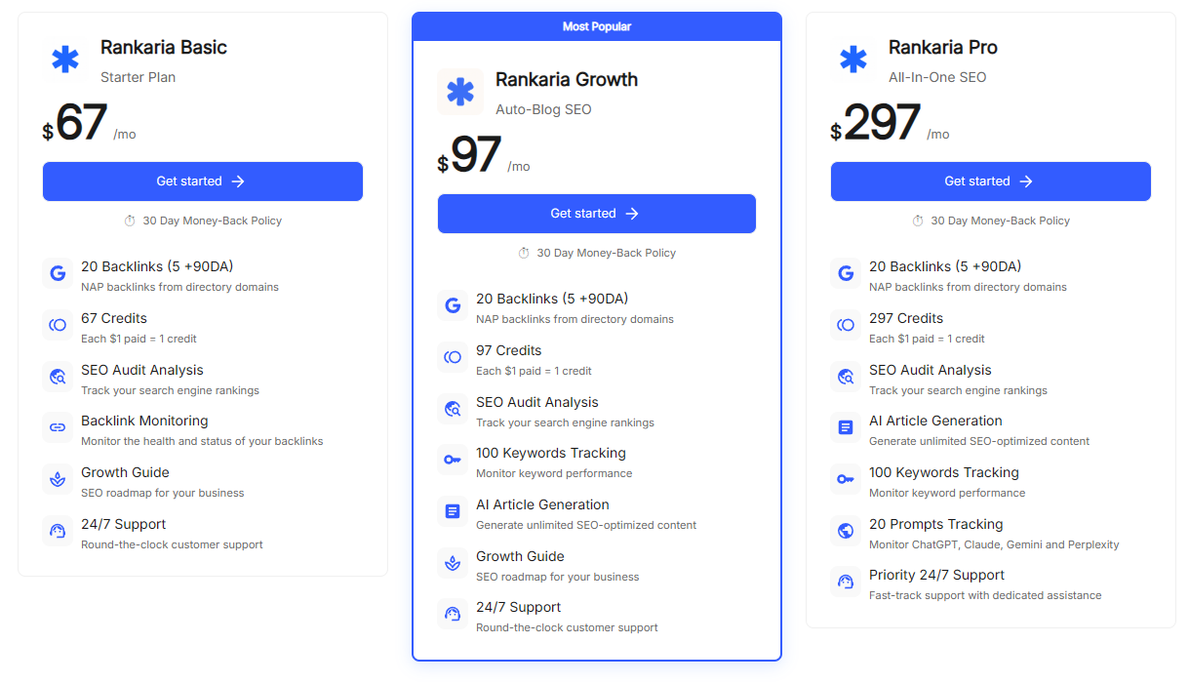This screenshot has width=1189, height=684.
Task: Click 'Monitor the health and status of your backlinks'
Action: [x=202, y=441]
